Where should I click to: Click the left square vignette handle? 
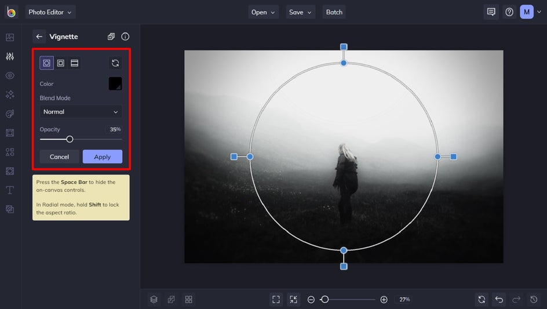[x=234, y=157]
